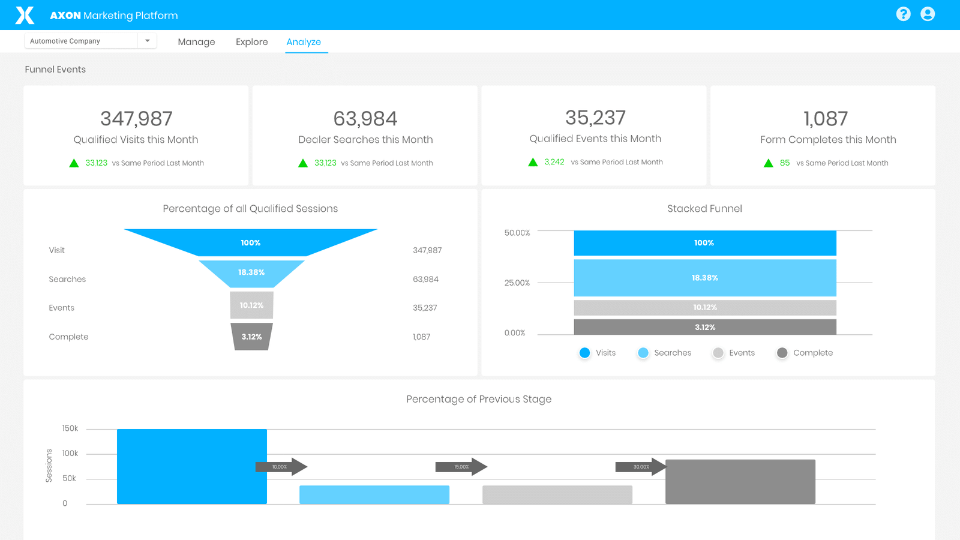Toggle the Searches legend series

tap(643, 353)
